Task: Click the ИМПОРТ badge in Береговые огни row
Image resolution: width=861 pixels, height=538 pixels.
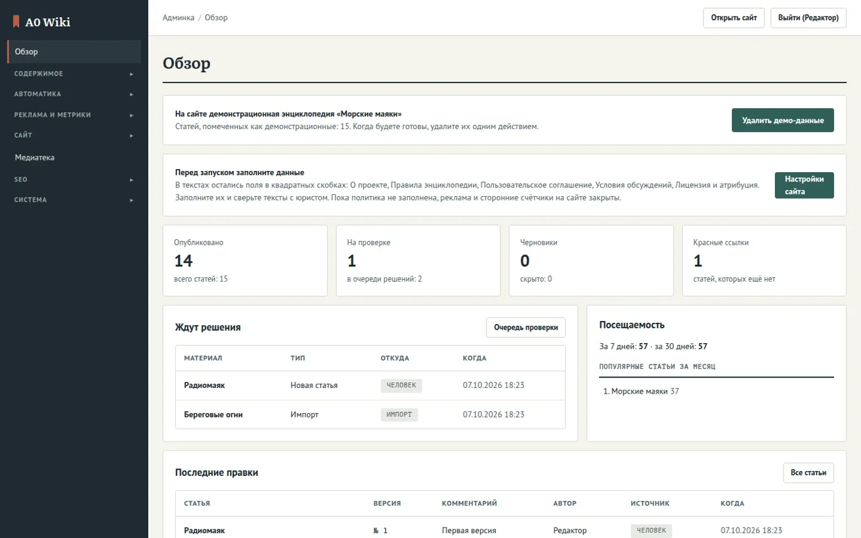Action: click(399, 415)
